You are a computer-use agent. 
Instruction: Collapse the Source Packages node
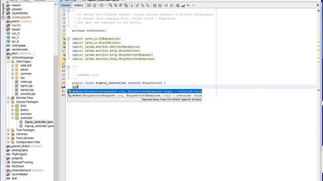[x=8, y=102]
